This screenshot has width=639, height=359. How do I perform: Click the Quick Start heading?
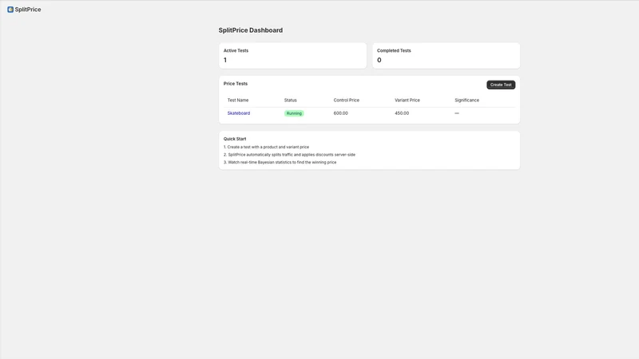(x=235, y=139)
